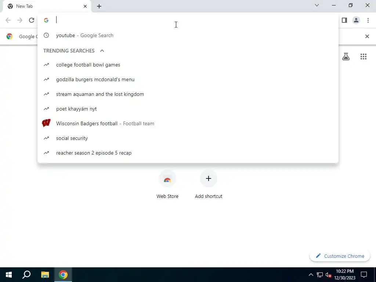Open the profile avatar menu
Viewport: 376px width, 282px height.
click(356, 20)
